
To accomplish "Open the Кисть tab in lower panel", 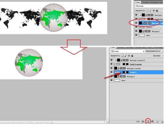I will [x=149, y=48].
